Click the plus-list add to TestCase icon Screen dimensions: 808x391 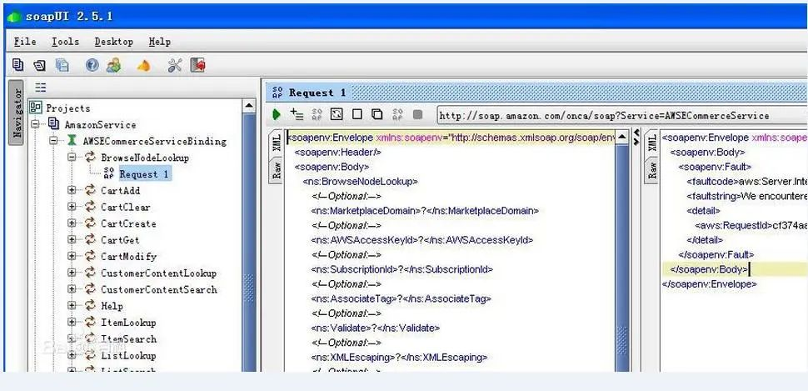click(x=297, y=114)
